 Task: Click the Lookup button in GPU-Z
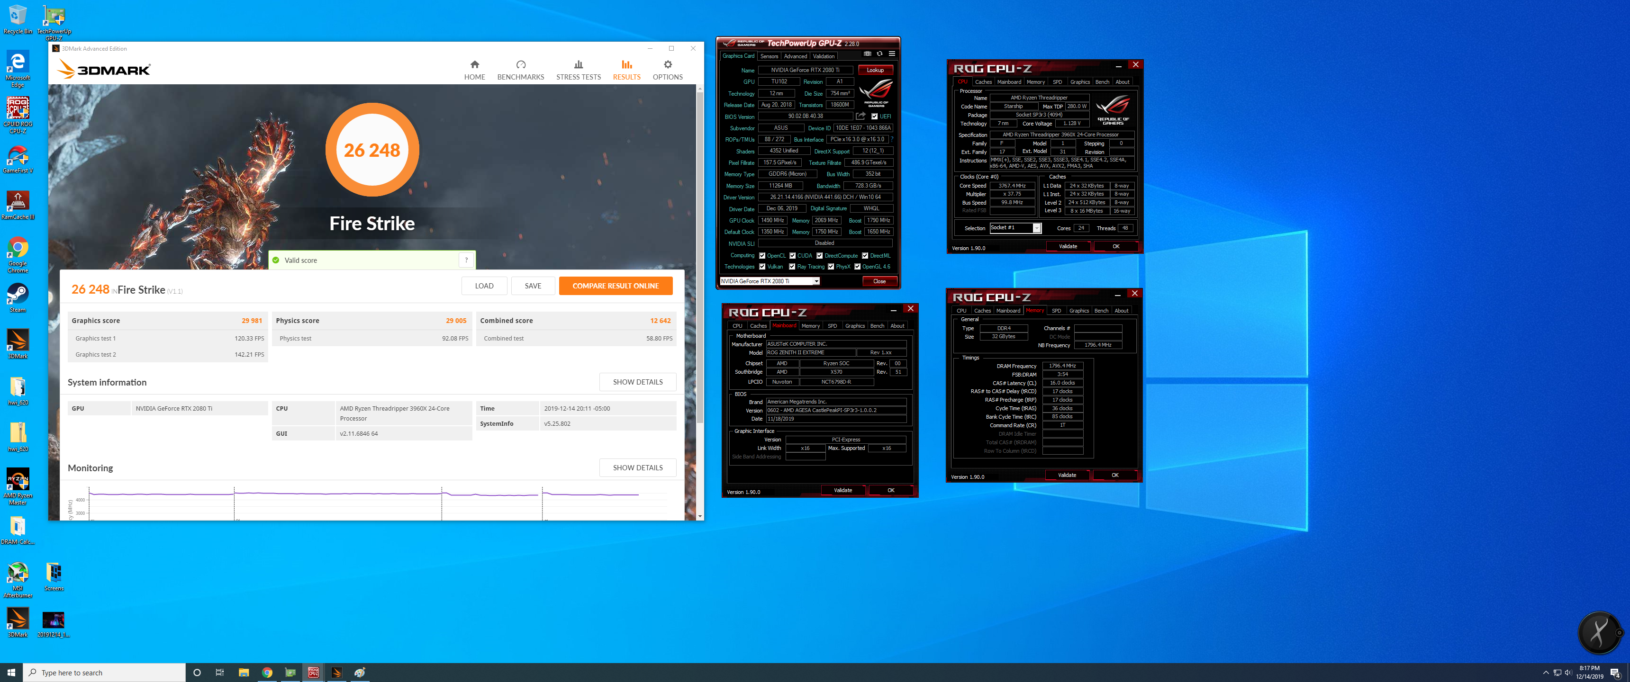(875, 70)
